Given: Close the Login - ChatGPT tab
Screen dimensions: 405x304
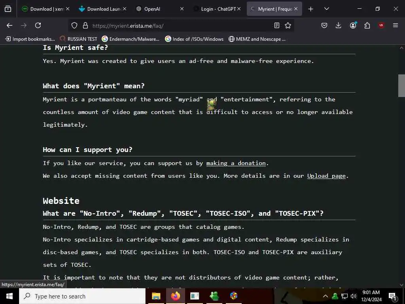Looking at the screenshot, I should coord(239,9).
